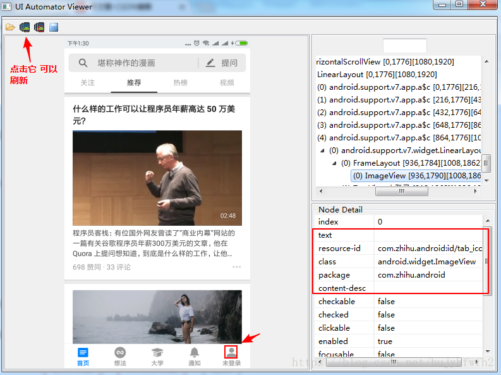
Task: Switch to the 视频 tab
Action: pos(227,83)
